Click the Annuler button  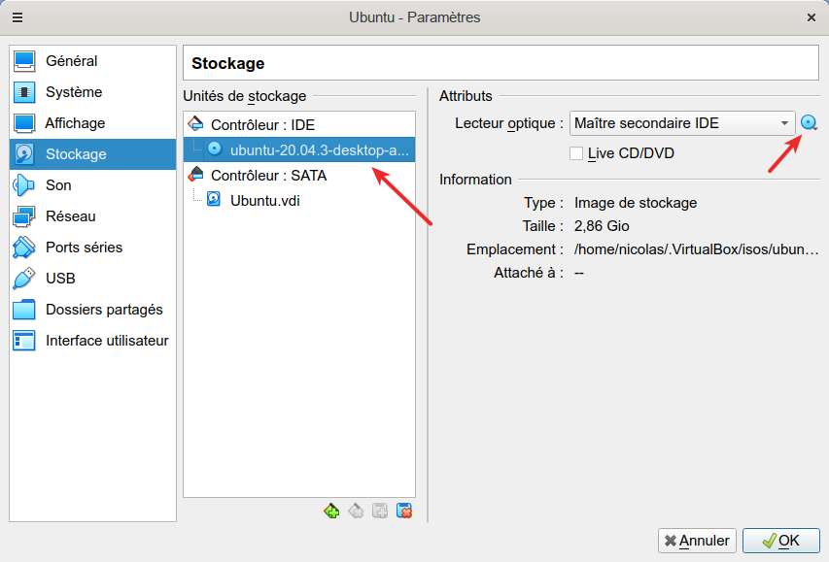tap(697, 541)
